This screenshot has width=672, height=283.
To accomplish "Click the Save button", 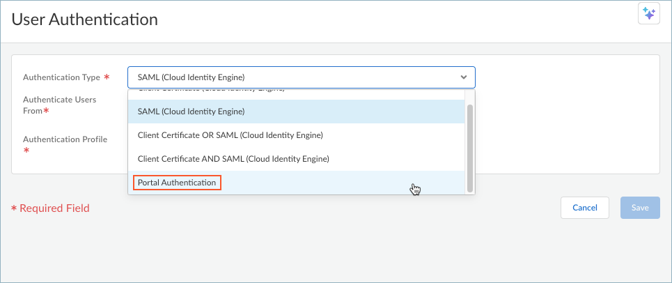I will coord(640,208).
